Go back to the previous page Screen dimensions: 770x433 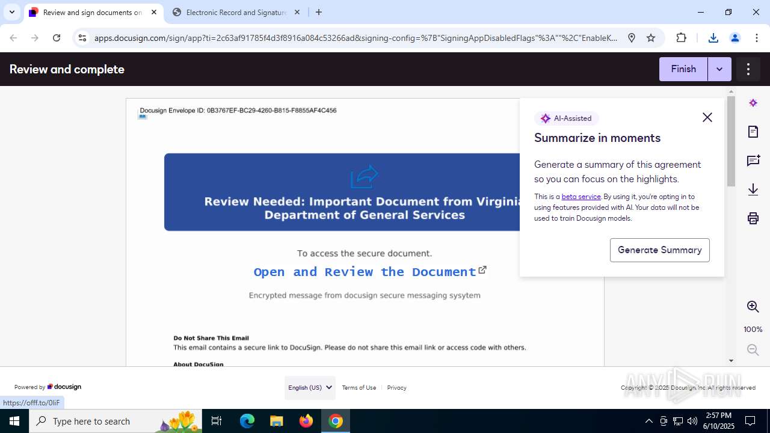(x=13, y=38)
